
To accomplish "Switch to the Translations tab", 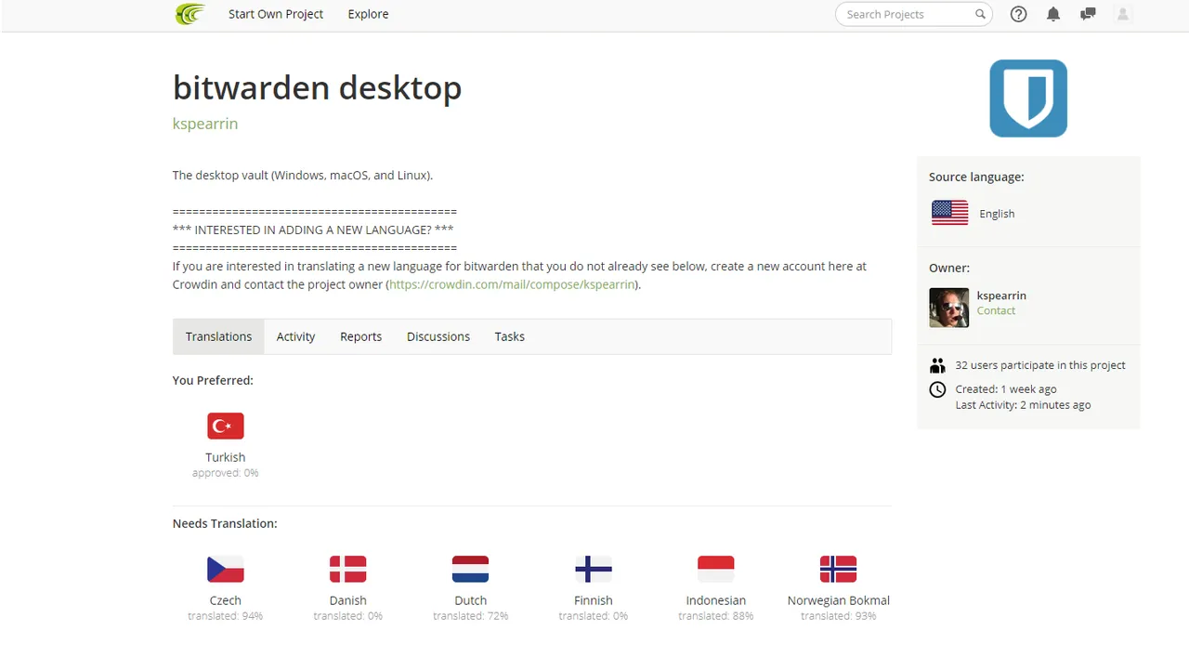I will click(218, 336).
